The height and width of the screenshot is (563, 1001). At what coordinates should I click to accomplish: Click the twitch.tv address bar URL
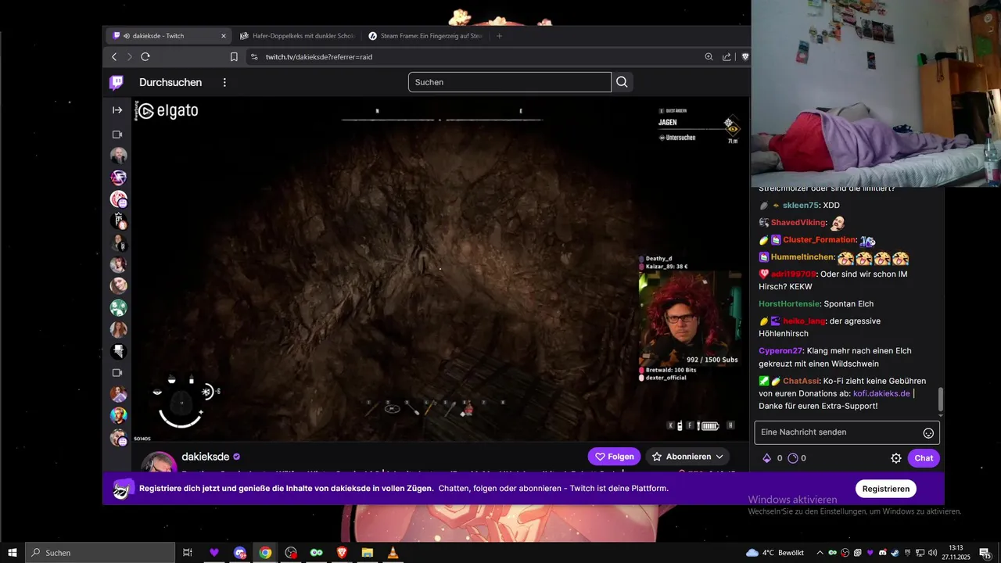pyautogui.click(x=318, y=57)
